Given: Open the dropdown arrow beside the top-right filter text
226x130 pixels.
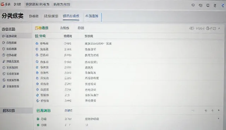Looking at the screenshot, I should coord(219,28).
